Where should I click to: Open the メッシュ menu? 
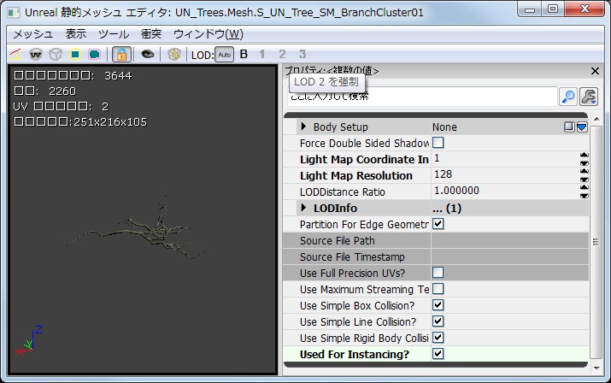coord(32,34)
